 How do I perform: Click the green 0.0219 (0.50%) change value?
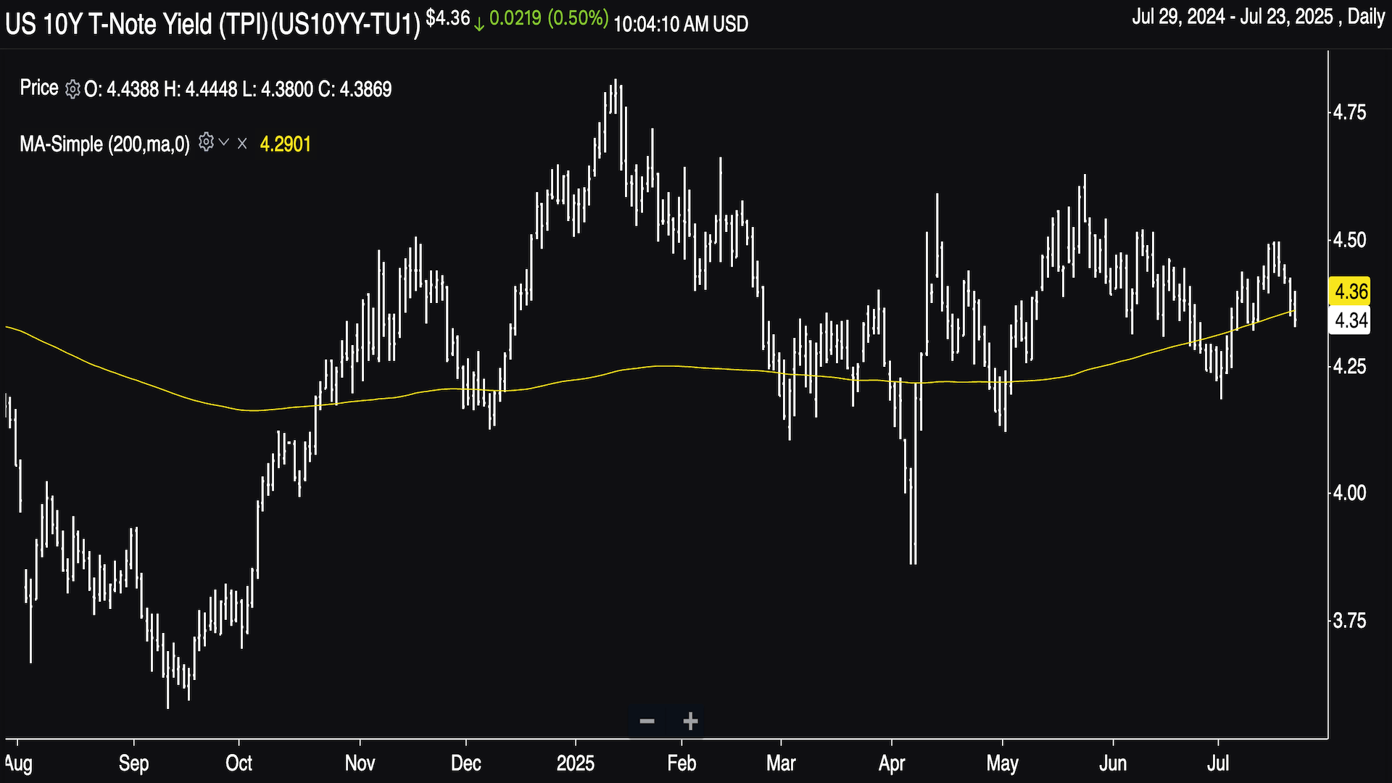click(549, 18)
